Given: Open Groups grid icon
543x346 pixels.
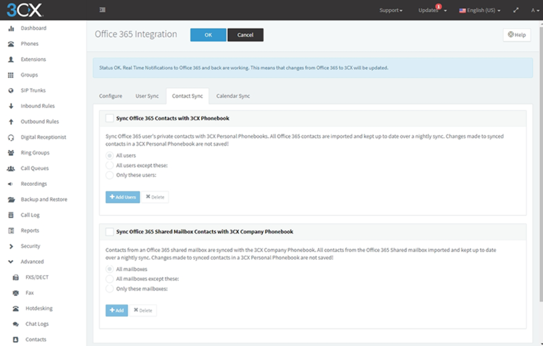Looking at the screenshot, I should click(11, 75).
